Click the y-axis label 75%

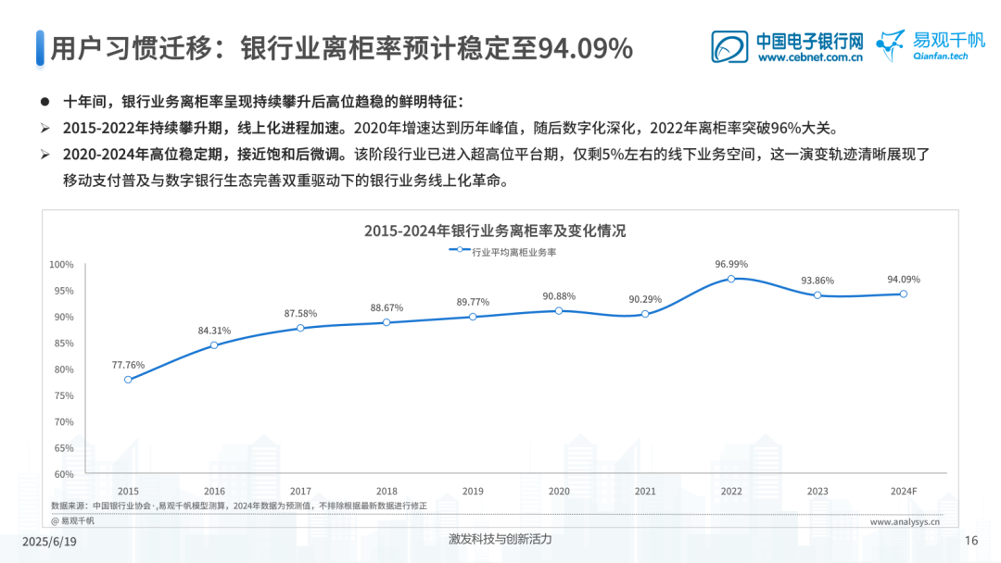64,395
